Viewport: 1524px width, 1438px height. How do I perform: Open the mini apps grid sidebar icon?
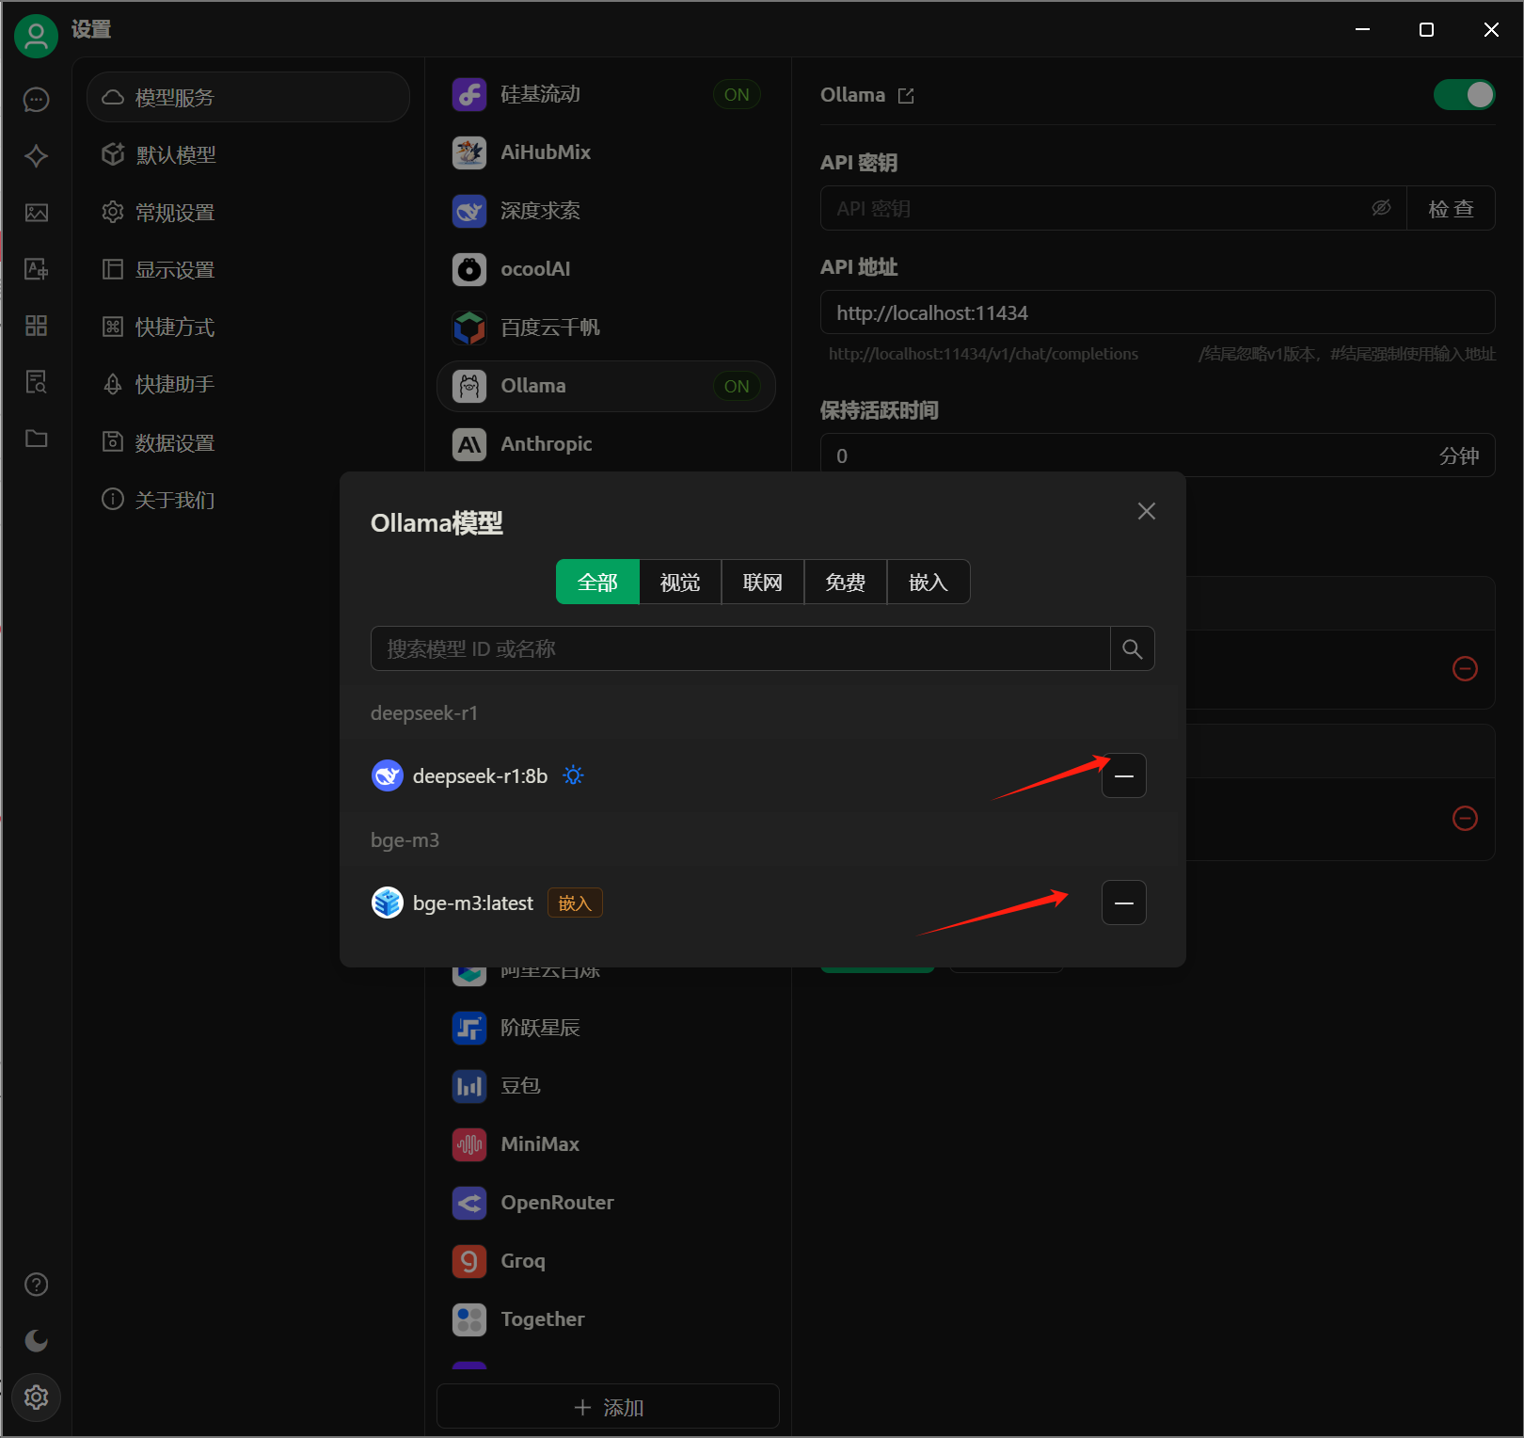click(36, 326)
